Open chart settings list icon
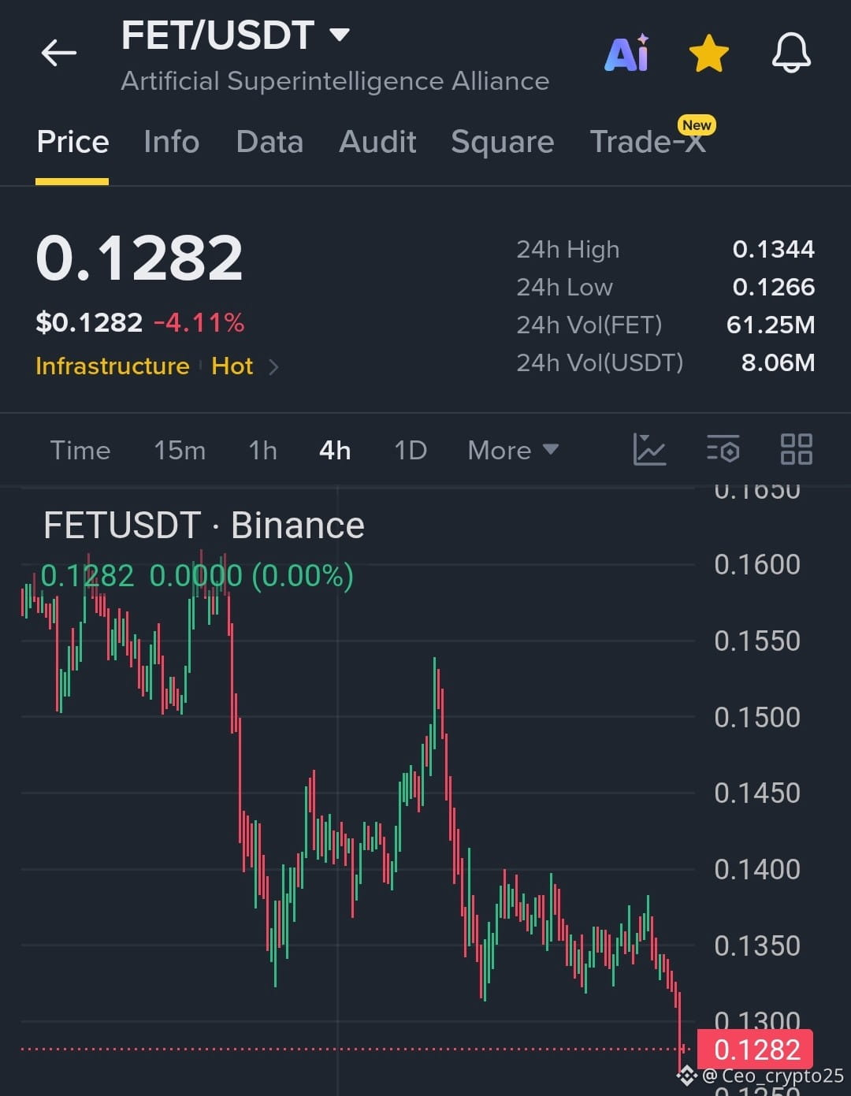Viewport: 851px width, 1096px height. point(723,449)
